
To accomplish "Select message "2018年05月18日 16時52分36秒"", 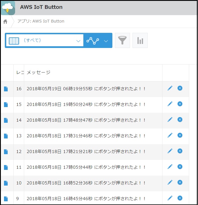I will [x=60, y=183].
